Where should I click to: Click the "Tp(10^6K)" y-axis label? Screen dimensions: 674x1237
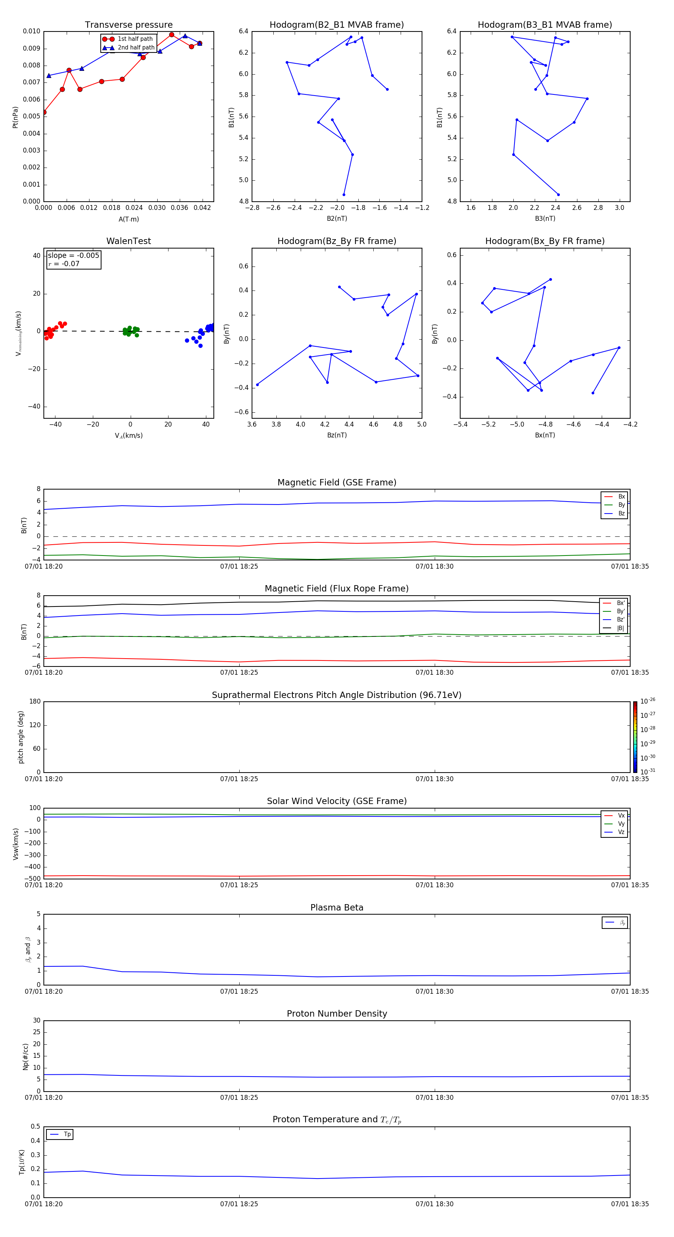point(22,1162)
